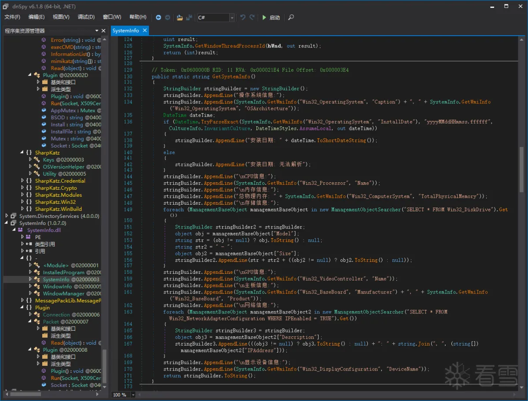Expand the SharpKatz.Crypto namespace node

click(23, 188)
